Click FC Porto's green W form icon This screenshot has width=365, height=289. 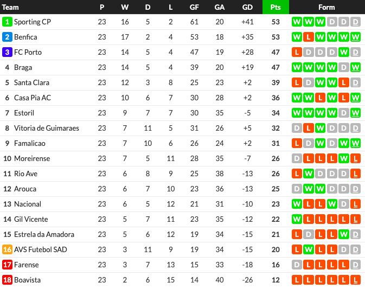344,52
